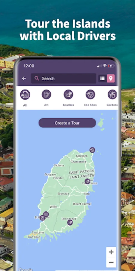This screenshot has width=135, height=271.
Task: Tap the Art tab label
Action: point(46,105)
